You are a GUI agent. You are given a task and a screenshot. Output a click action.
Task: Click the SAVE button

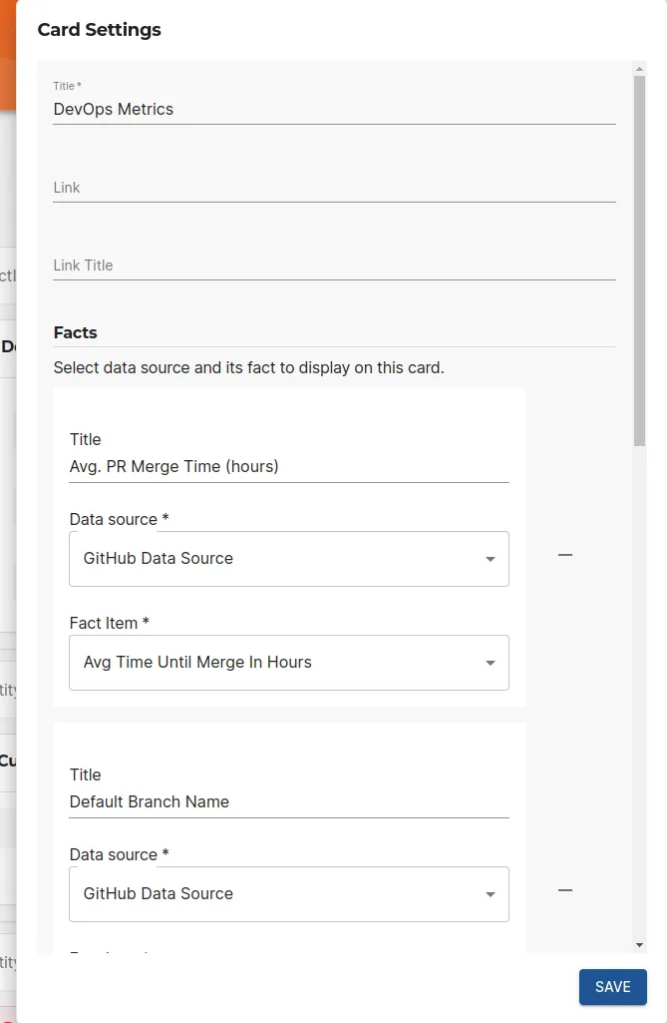coord(612,986)
